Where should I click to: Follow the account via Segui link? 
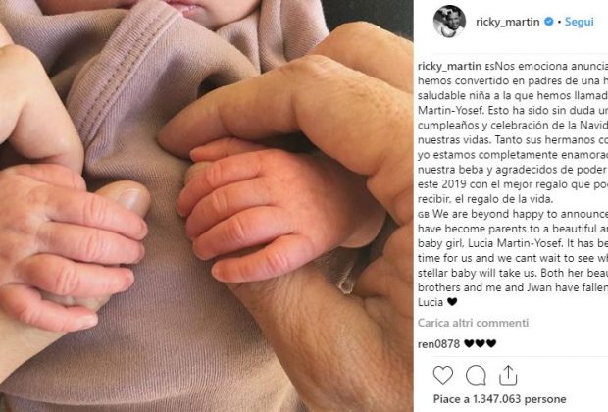(579, 22)
